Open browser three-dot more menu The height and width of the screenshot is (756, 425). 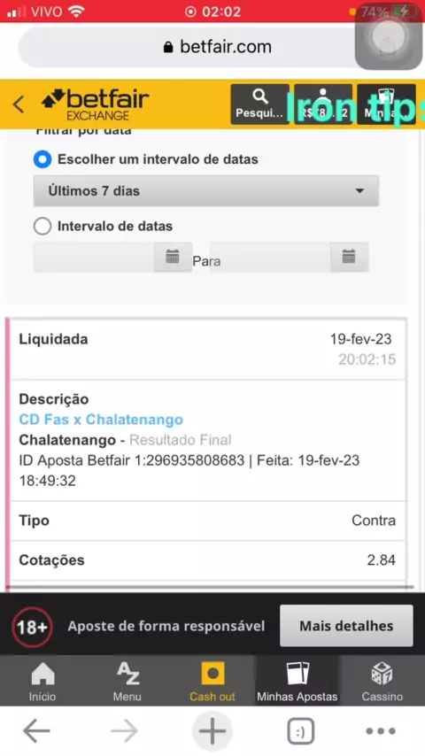coord(381,731)
